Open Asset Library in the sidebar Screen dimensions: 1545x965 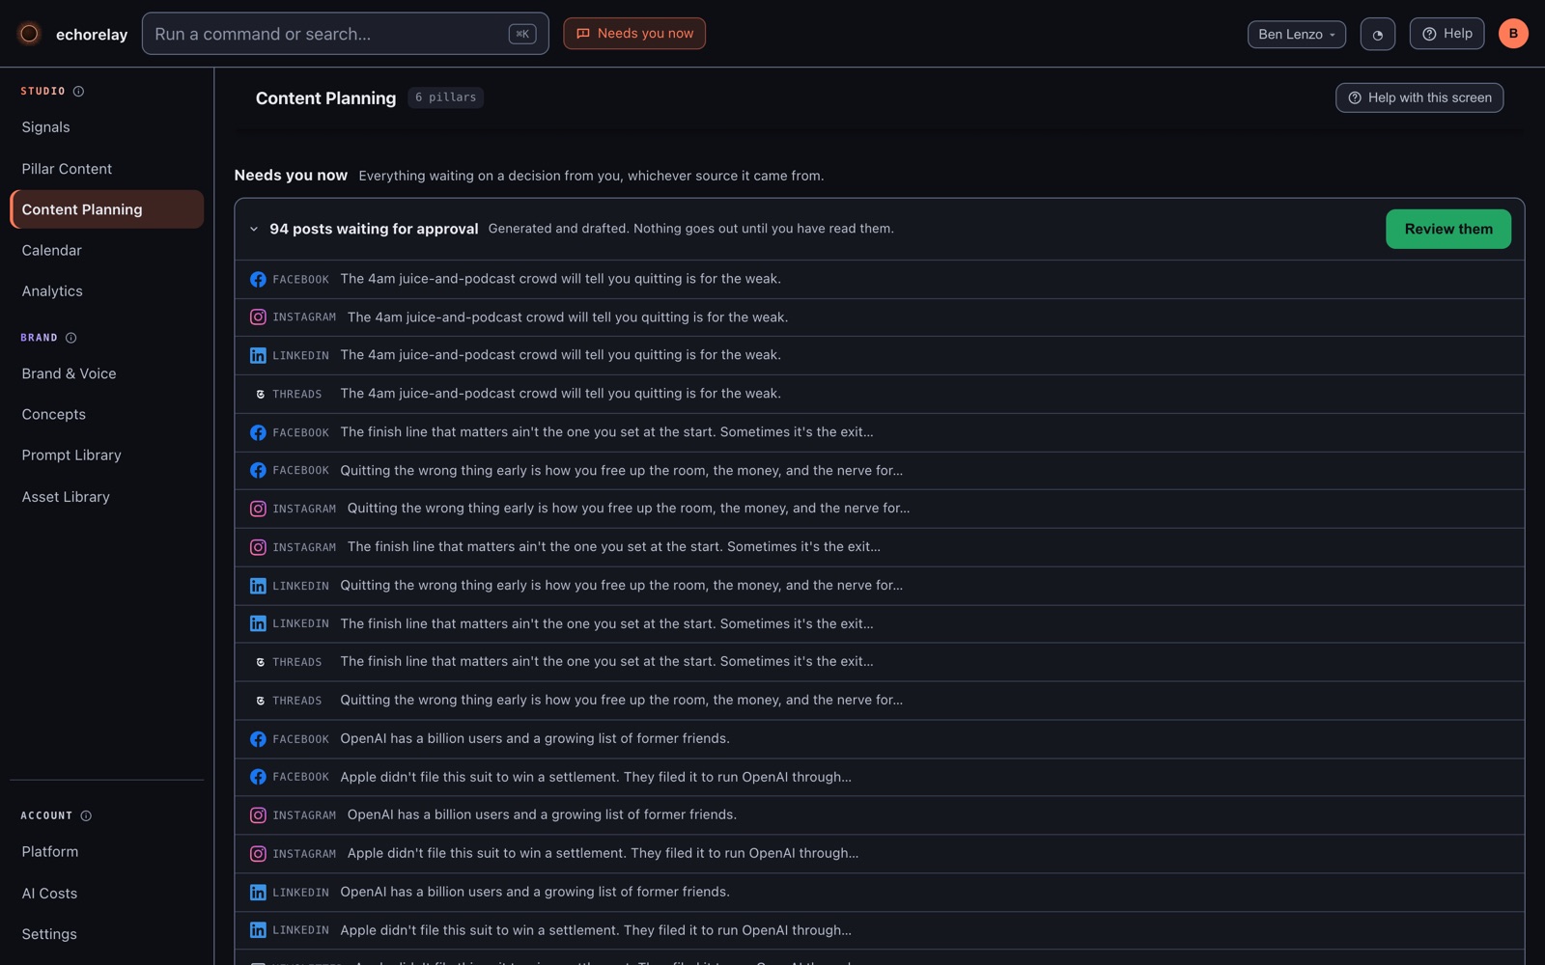click(x=106, y=497)
